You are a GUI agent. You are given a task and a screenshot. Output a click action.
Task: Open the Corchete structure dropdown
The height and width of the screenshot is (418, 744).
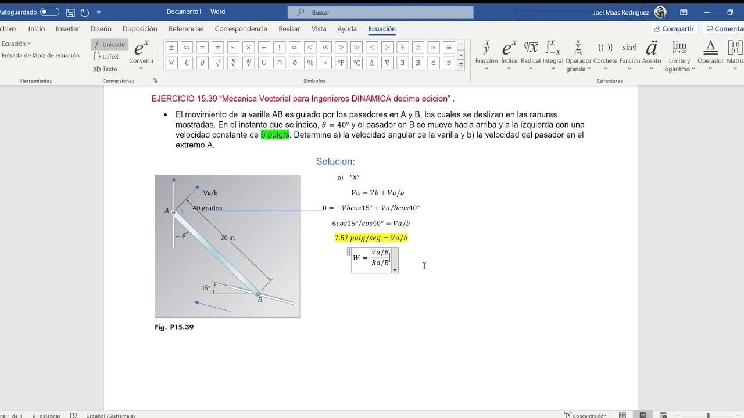pos(605,56)
